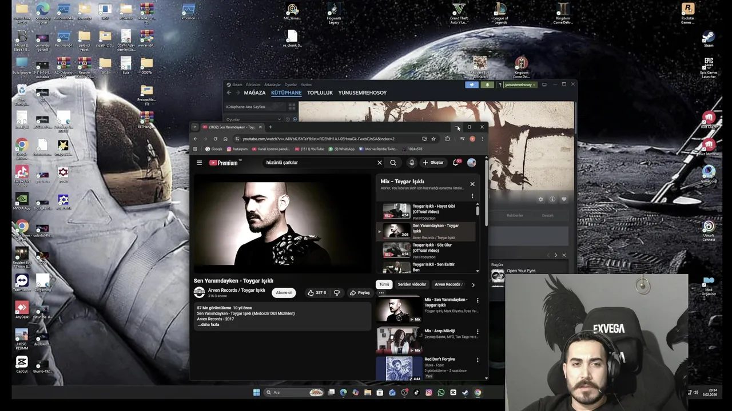Go to the YouTube Premium home logo
This screenshot has height=411, width=732.
pyautogui.click(x=224, y=163)
